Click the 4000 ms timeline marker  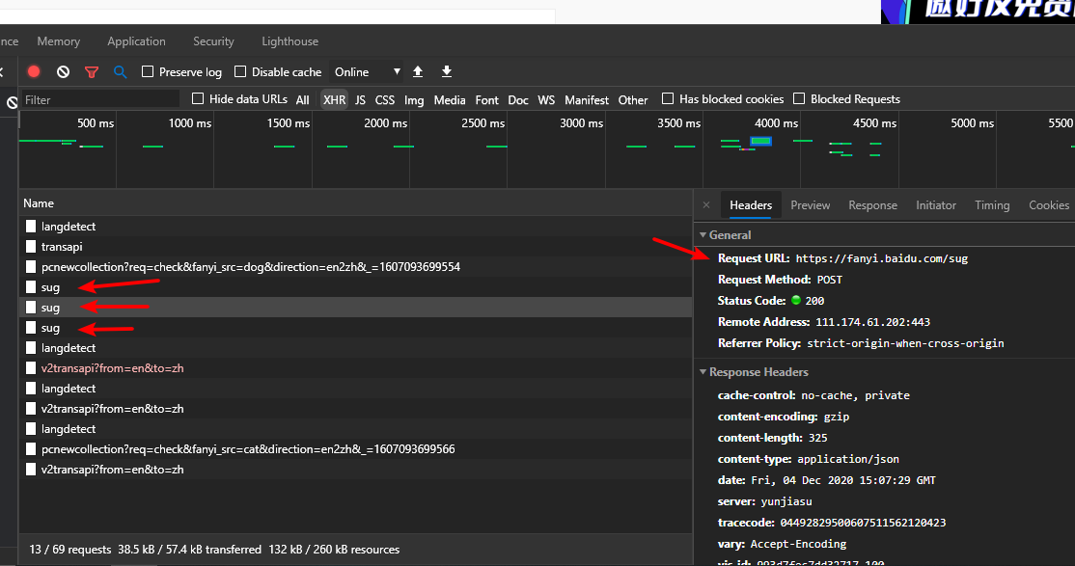pyautogui.click(x=776, y=123)
